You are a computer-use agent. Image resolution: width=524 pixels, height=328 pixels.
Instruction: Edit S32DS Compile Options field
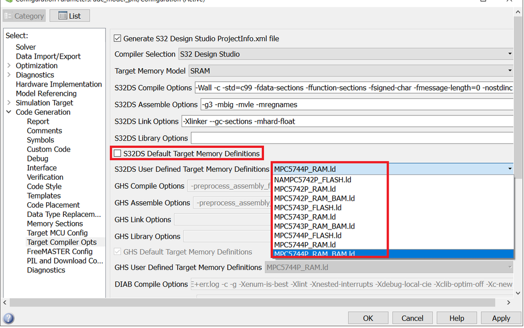(x=354, y=88)
